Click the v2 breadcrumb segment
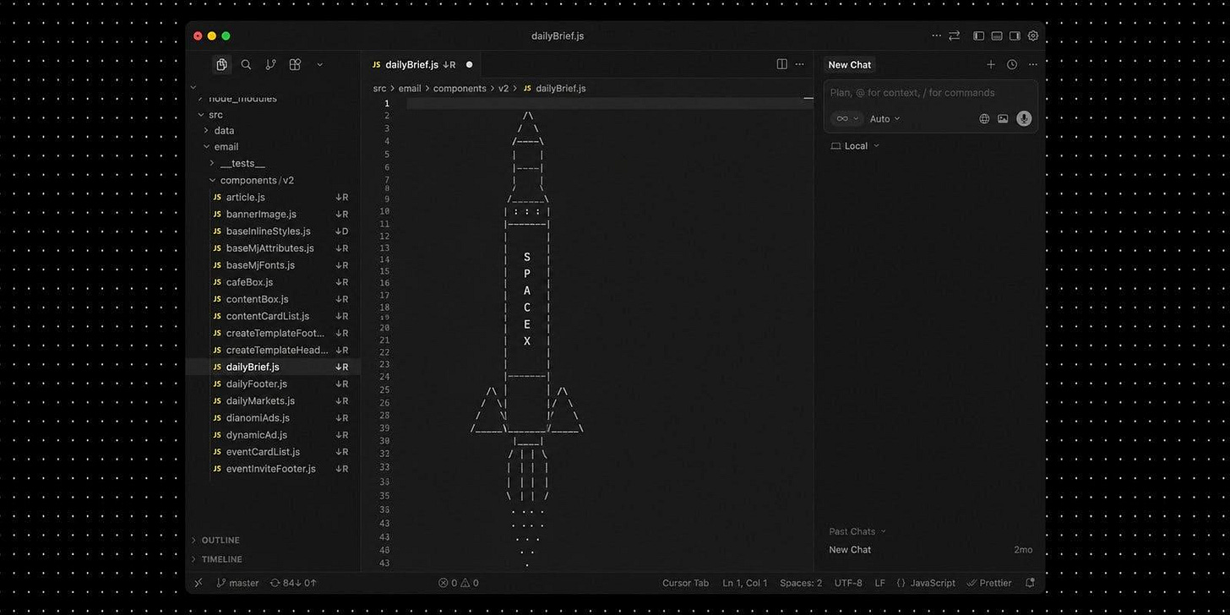The width and height of the screenshot is (1230, 615). [503, 88]
